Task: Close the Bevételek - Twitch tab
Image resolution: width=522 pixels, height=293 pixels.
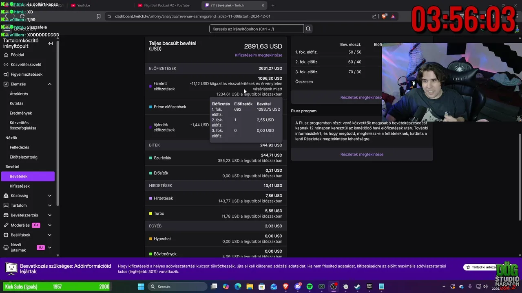Action: (263, 5)
